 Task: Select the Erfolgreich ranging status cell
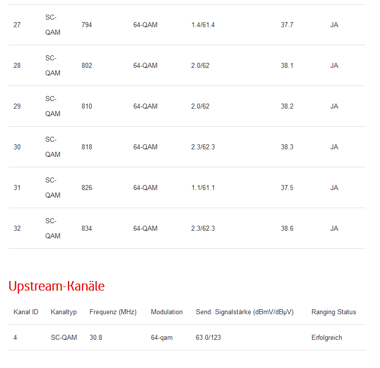click(x=327, y=337)
